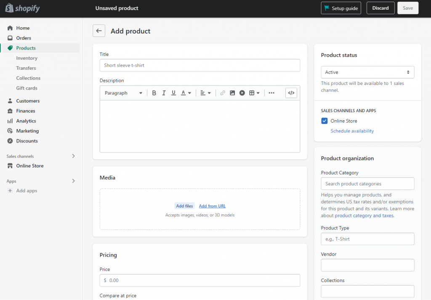This screenshot has height=300, width=431.
Task: Open the text color picker
Action: pyautogui.click(x=186, y=93)
